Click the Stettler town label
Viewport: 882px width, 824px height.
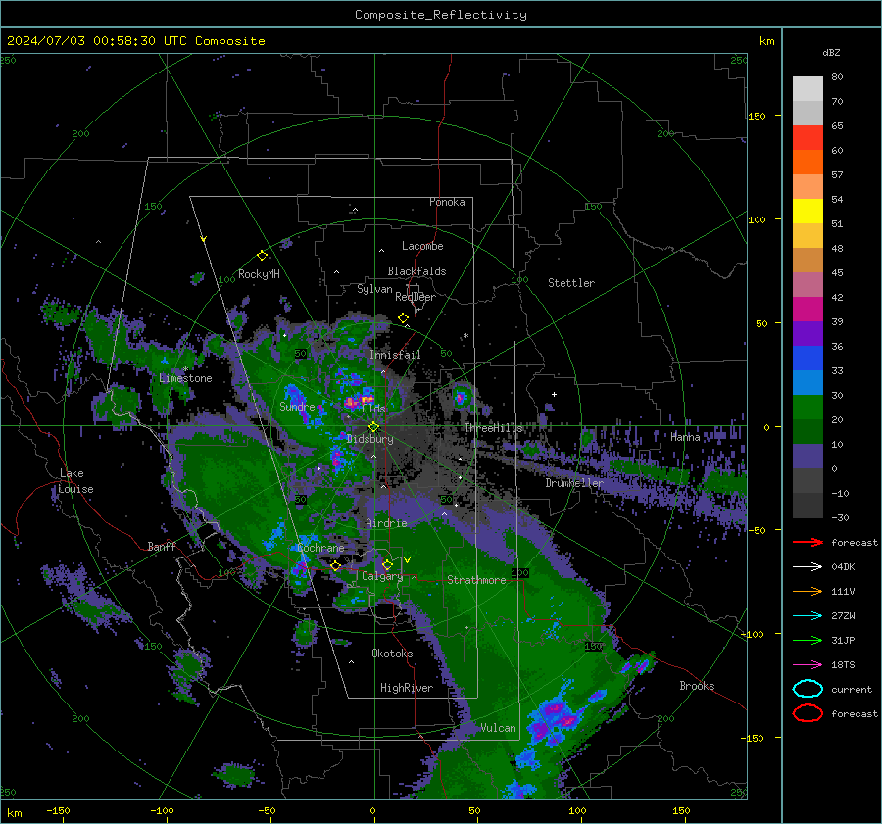coord(571,283)
